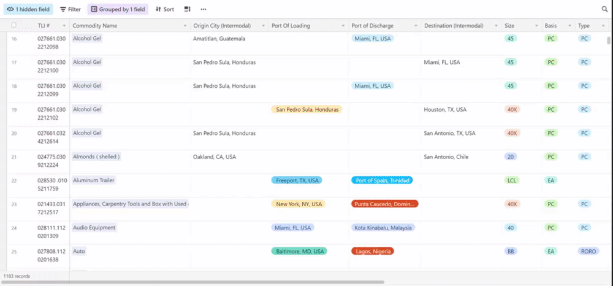The width and height of the screenshot is (613, 286).
Task: Open the Filter options
Action: click(70, 9)
